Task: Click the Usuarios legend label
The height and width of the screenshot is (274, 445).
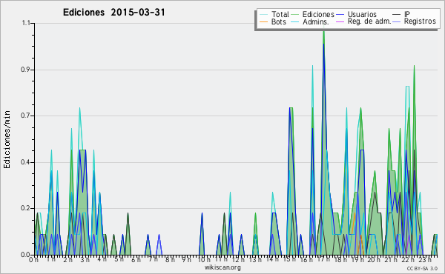Action: click(x=362, y=15)
